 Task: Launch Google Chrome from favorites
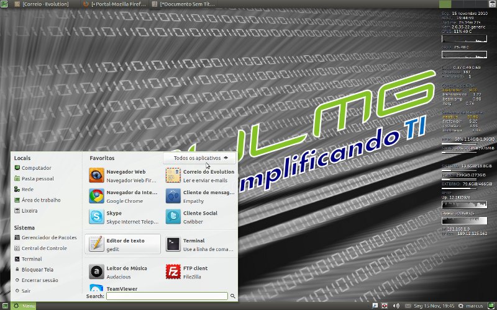(96, 196)
